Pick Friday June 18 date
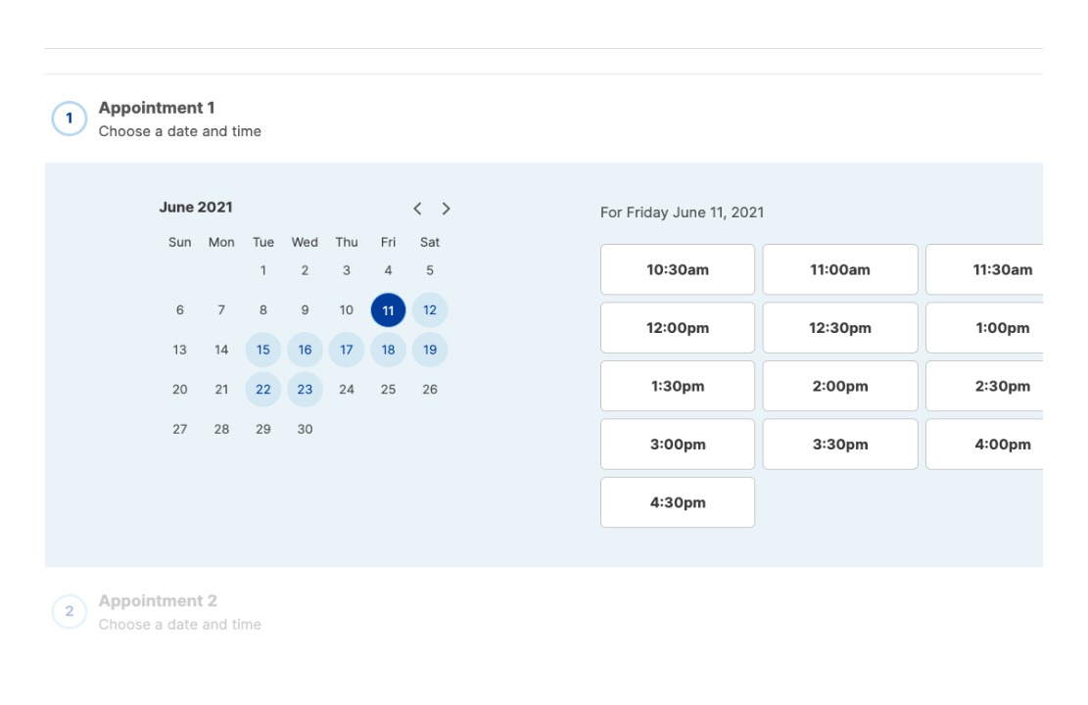 pyautogui.click(x=388, y=350)
